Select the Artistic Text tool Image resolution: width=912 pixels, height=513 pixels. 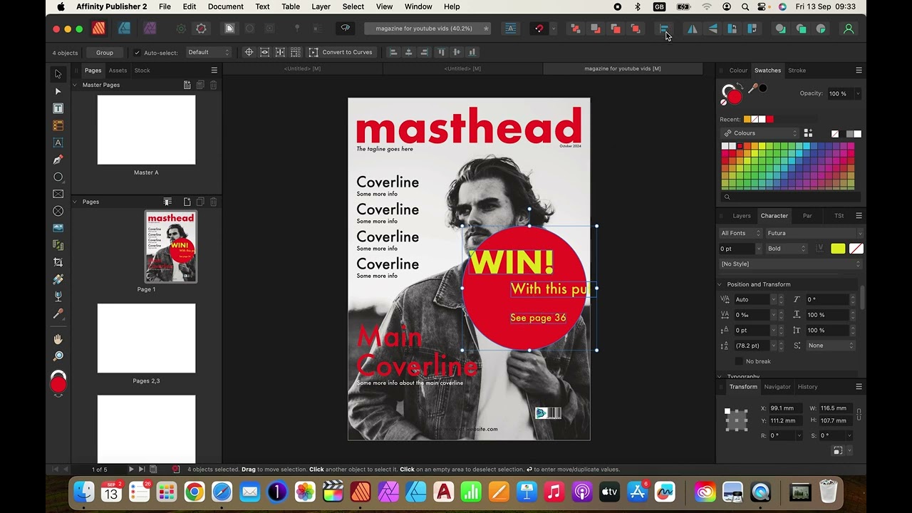(x=58, y=142)
